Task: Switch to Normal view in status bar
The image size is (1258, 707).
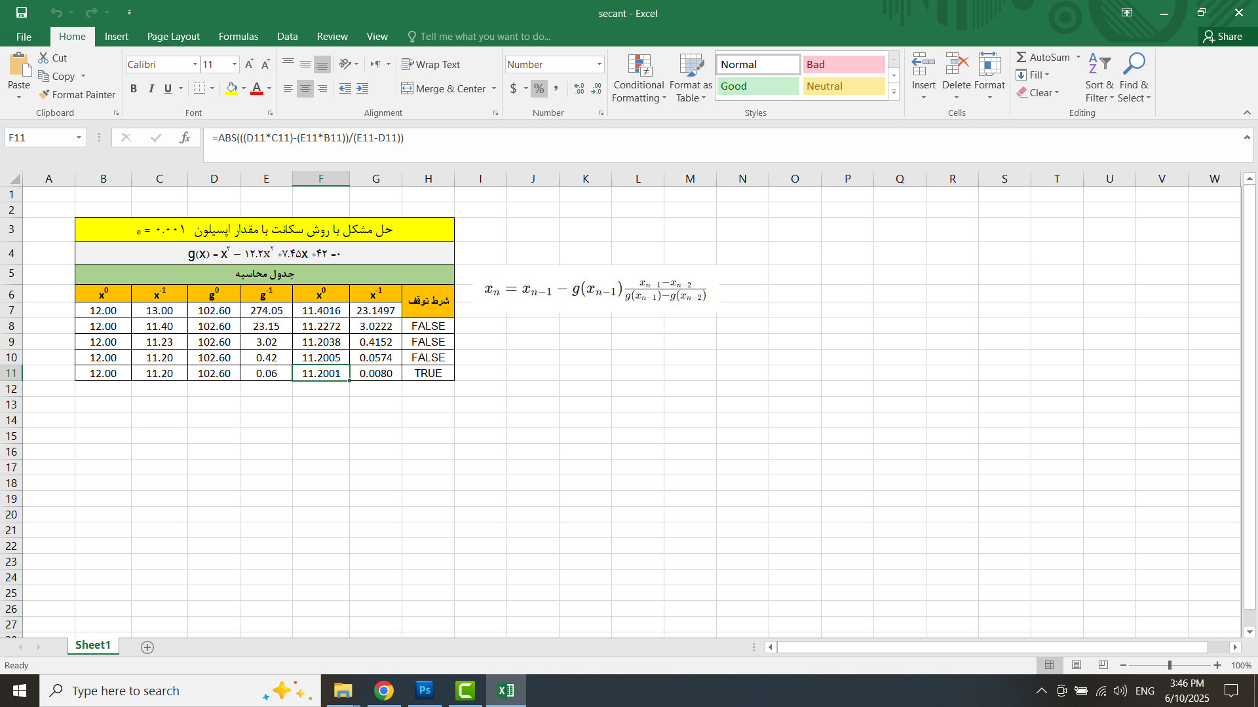Action: [1050, 665]
